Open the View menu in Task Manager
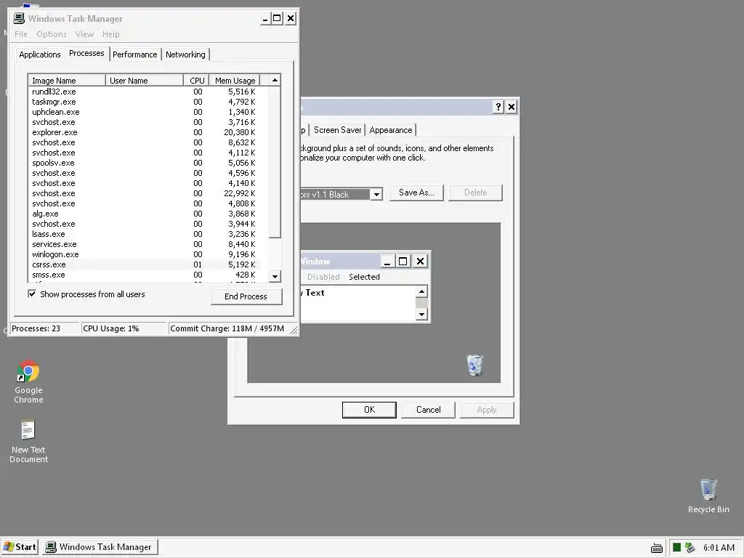 [x=84, y=34]
